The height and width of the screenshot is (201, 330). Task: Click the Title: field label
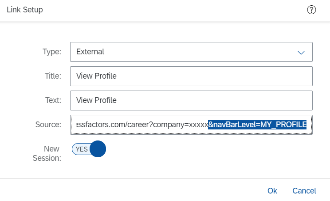53,76
